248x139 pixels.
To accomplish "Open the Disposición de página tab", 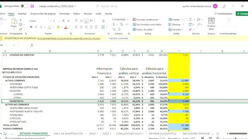I will [43, 14].
